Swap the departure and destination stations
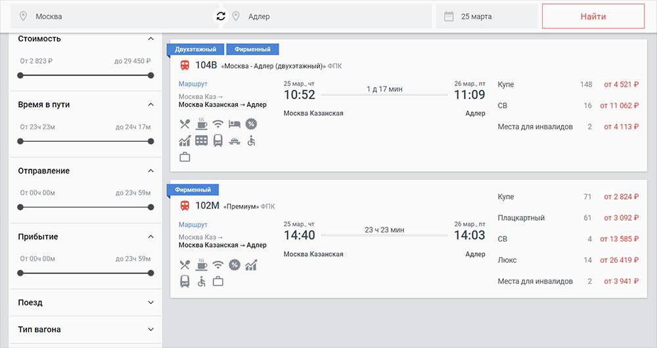Viewport: 657px width, 348px height. point(221,16)
